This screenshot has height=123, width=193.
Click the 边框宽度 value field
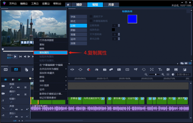click(115, 25)
